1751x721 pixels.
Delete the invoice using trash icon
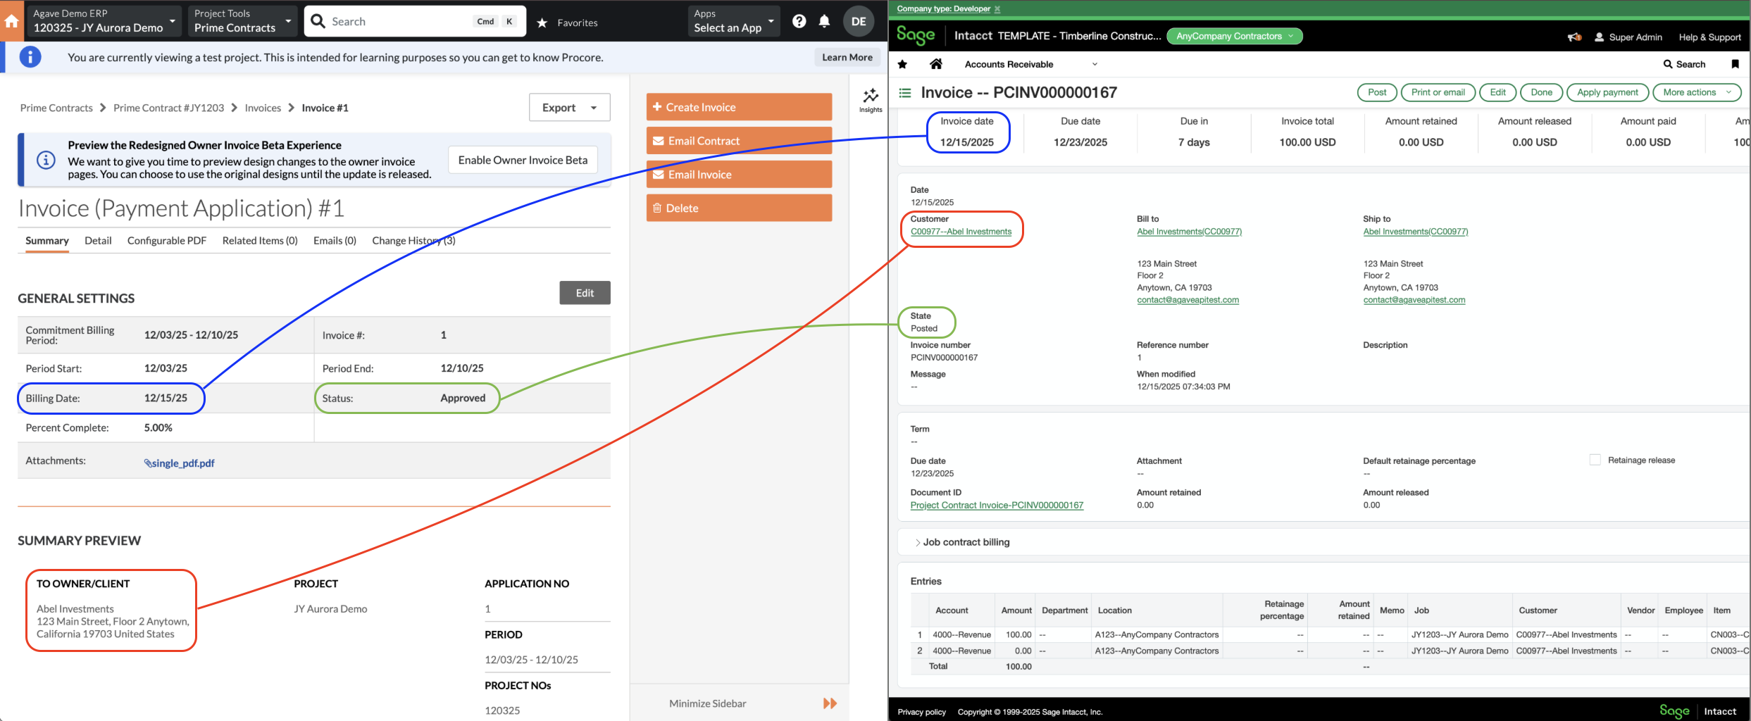pyautogui.click(x=656, y=208)
